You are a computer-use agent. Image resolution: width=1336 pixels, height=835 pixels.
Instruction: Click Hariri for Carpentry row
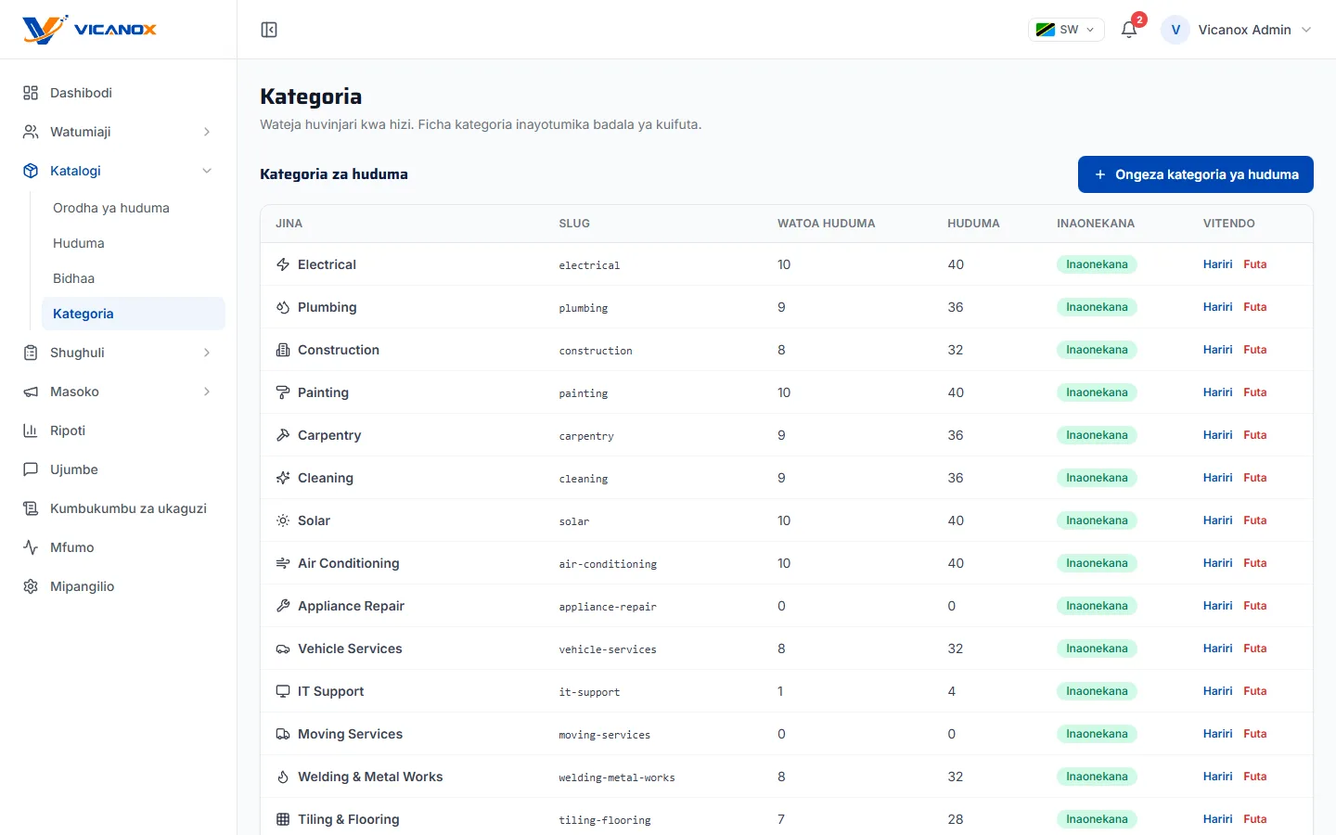(x=1217, y=435)
